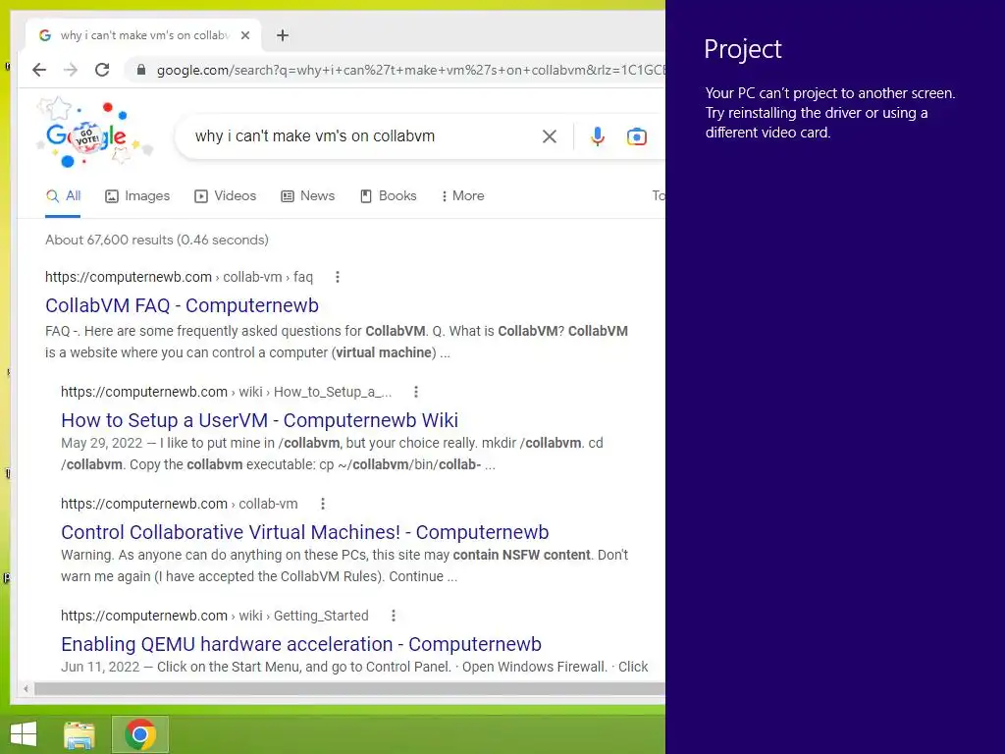Screen dimensions: 1005x754
Task: Click the 'Project' heading in the side panel
Action: pos(743,49)
